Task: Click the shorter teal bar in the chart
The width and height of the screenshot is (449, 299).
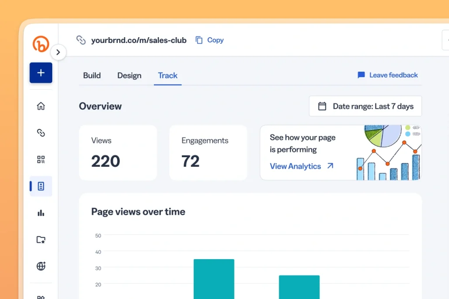Action: tap(299, 287)
